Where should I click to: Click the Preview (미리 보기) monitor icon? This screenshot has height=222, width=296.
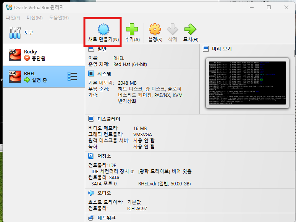[x=206, y=49]
